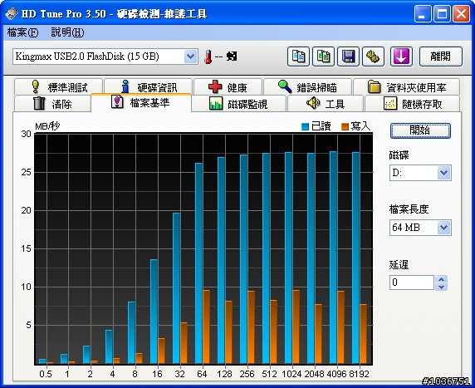Switch to the 磁碟監視 disk monitor tab
The width and height of the screenshot is (475, 388).
point(238,104)
